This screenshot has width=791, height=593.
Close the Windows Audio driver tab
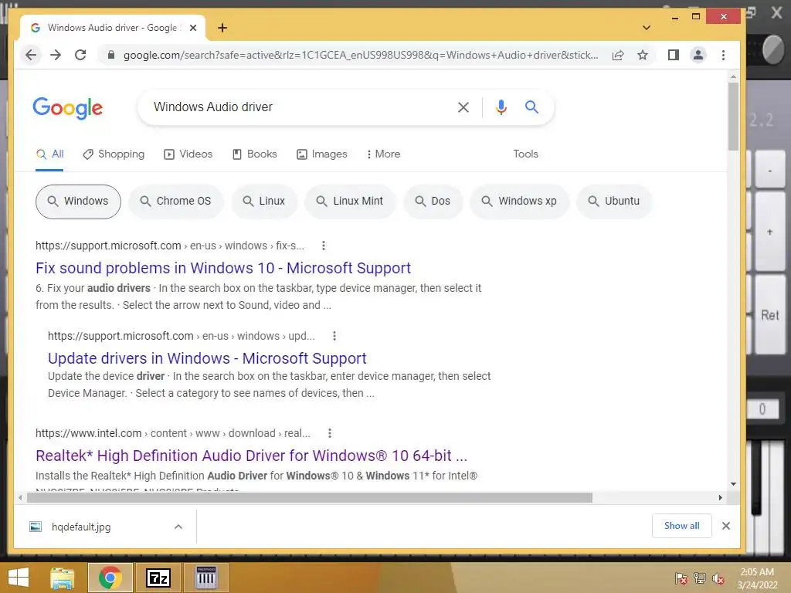(192, 28)
